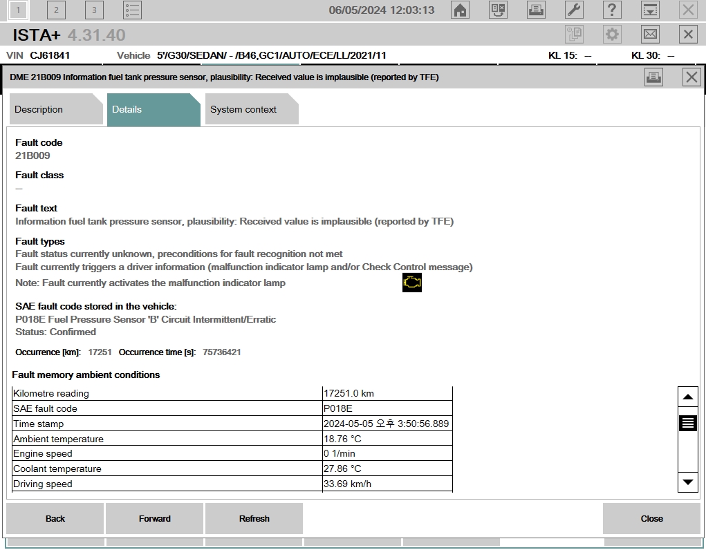The image size is (706, 550).
Task: Click the Back button
Action: (55, 518)
